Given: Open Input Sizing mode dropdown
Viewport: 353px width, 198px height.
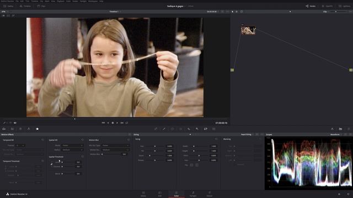Looking at the screenshot, I should click(247, 134).
